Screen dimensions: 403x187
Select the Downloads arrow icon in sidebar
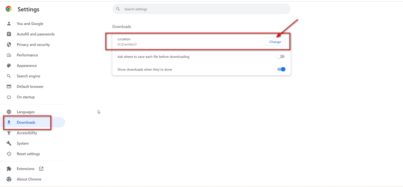9,122
